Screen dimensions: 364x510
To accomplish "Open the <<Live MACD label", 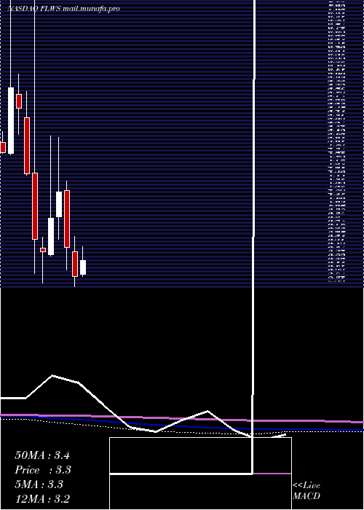I will tap(306, 491).
